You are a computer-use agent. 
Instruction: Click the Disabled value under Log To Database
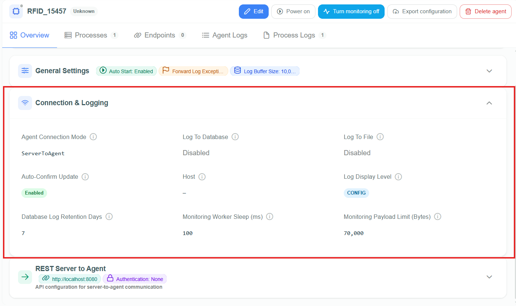tap(196, 153)
